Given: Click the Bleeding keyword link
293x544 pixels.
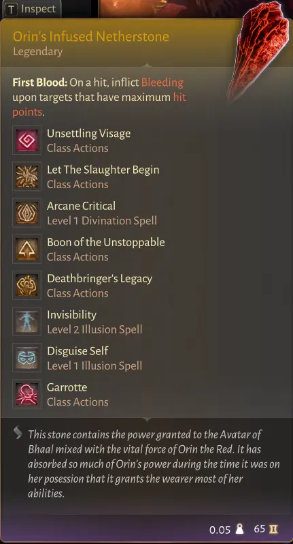Looking at the screenshot, I should (162, 82).
